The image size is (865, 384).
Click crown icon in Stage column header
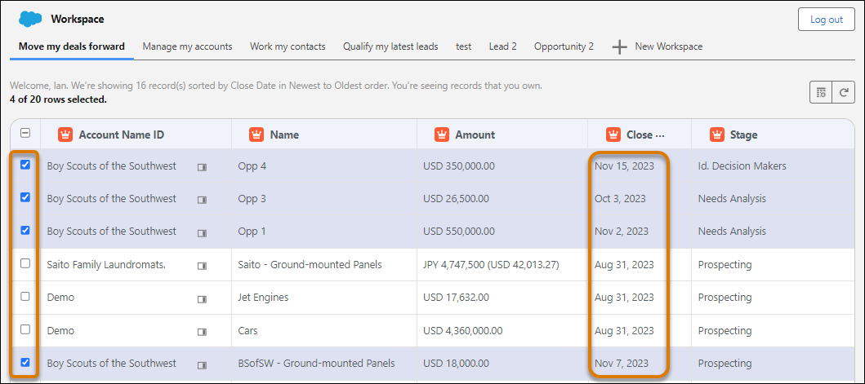tap(716, 135)
